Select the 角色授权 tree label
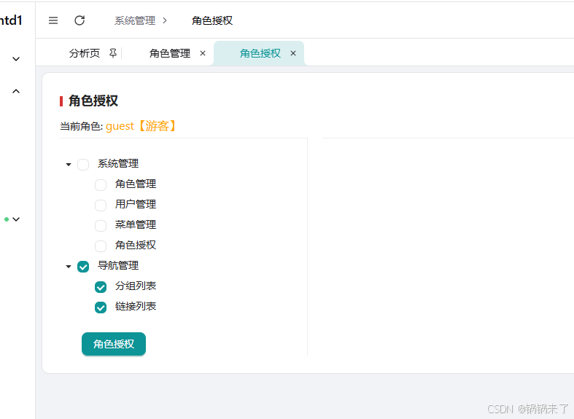The width and height of the screenshot is (574, 419). click(136, 245)
